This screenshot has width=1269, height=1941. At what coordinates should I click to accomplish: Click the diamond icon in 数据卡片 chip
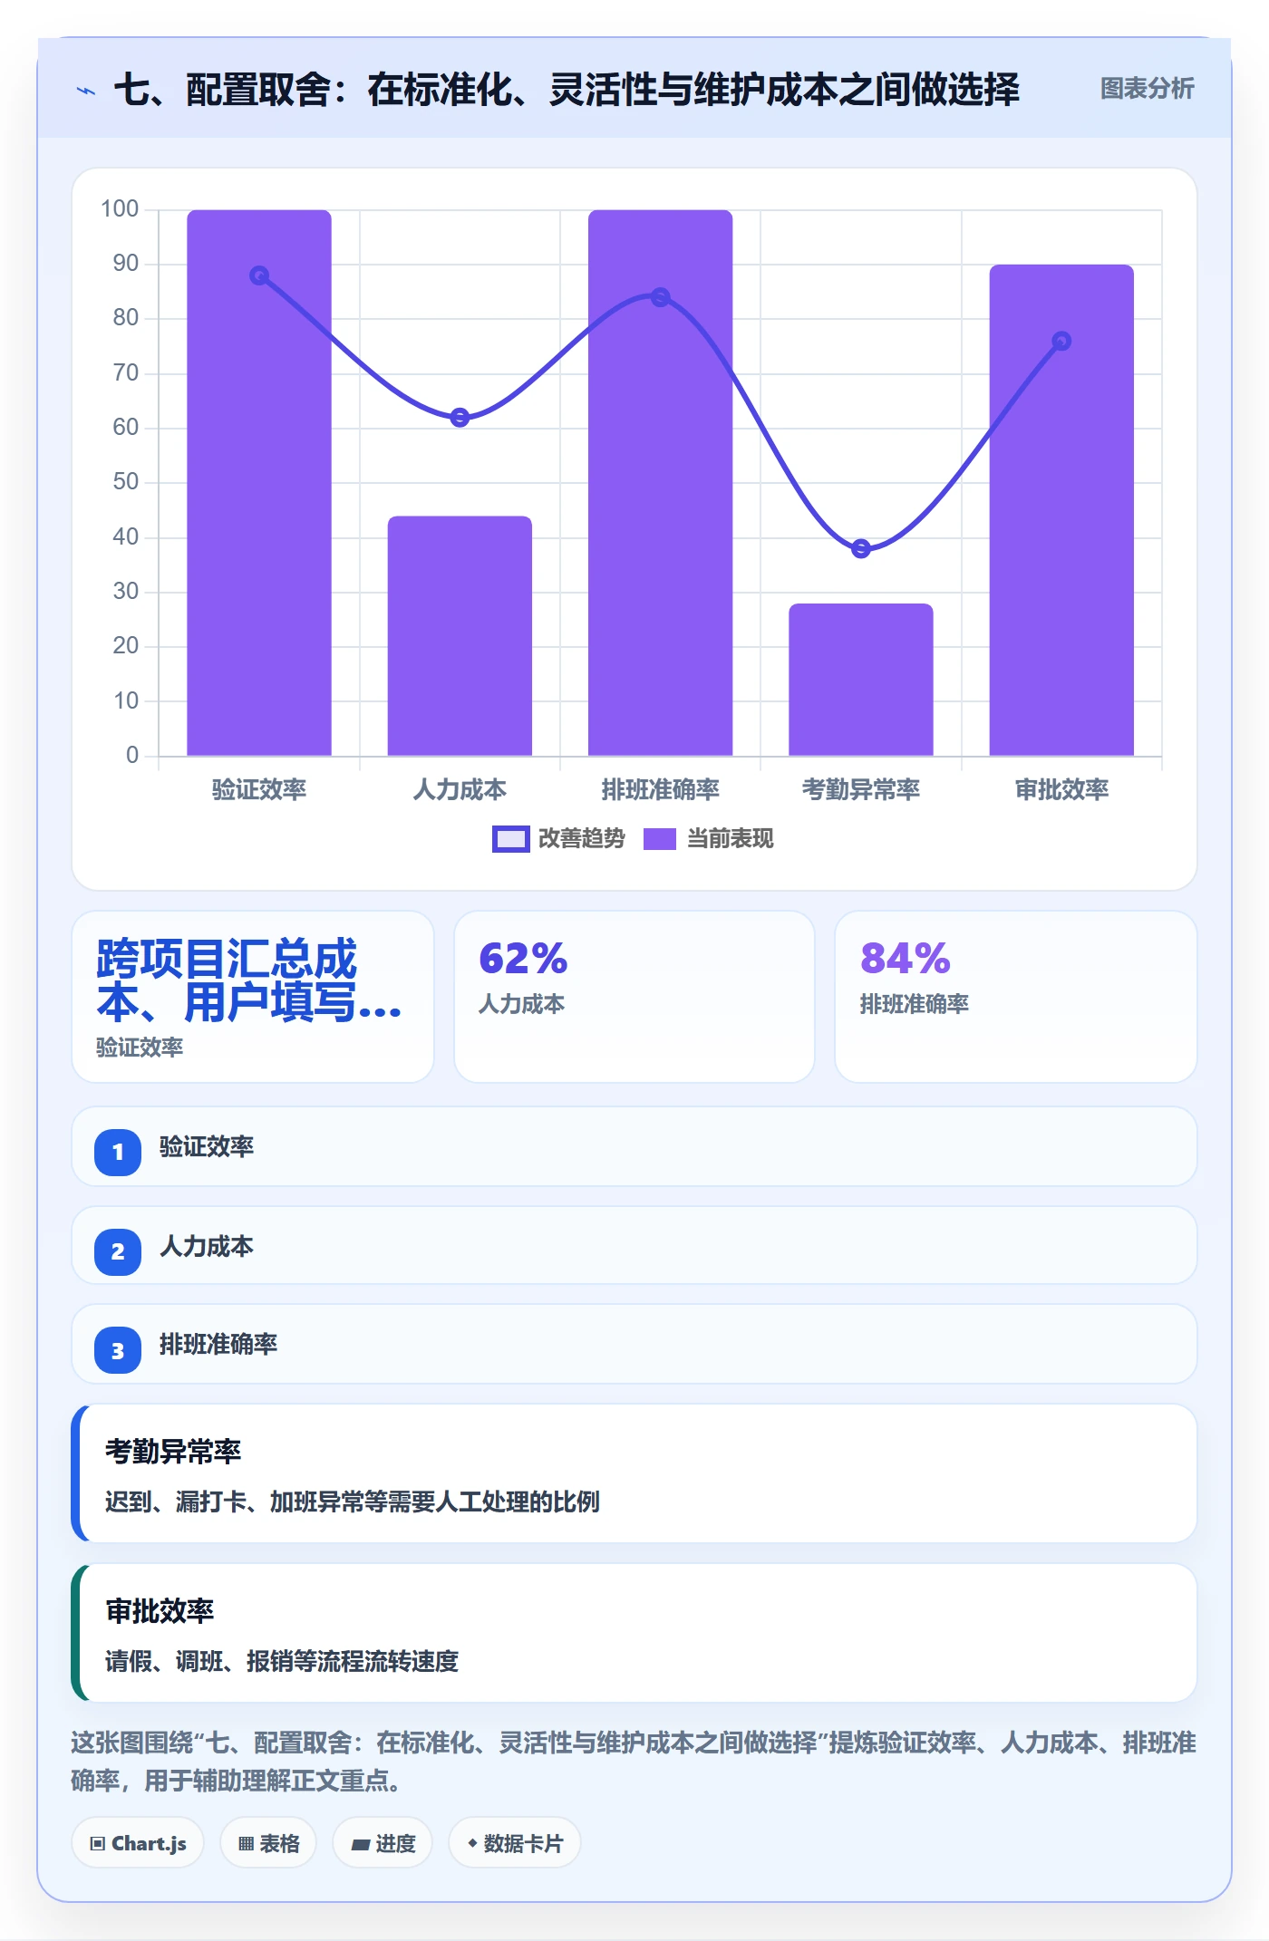(x=472, y=1843)
